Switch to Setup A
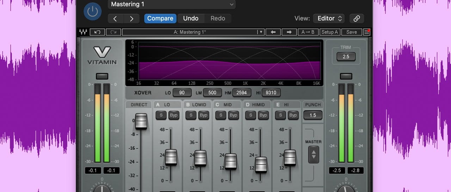 tap(329, 32)
